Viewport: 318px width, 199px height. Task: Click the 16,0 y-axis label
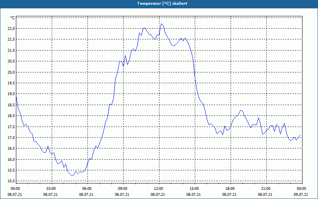click(x=12, y=160)
